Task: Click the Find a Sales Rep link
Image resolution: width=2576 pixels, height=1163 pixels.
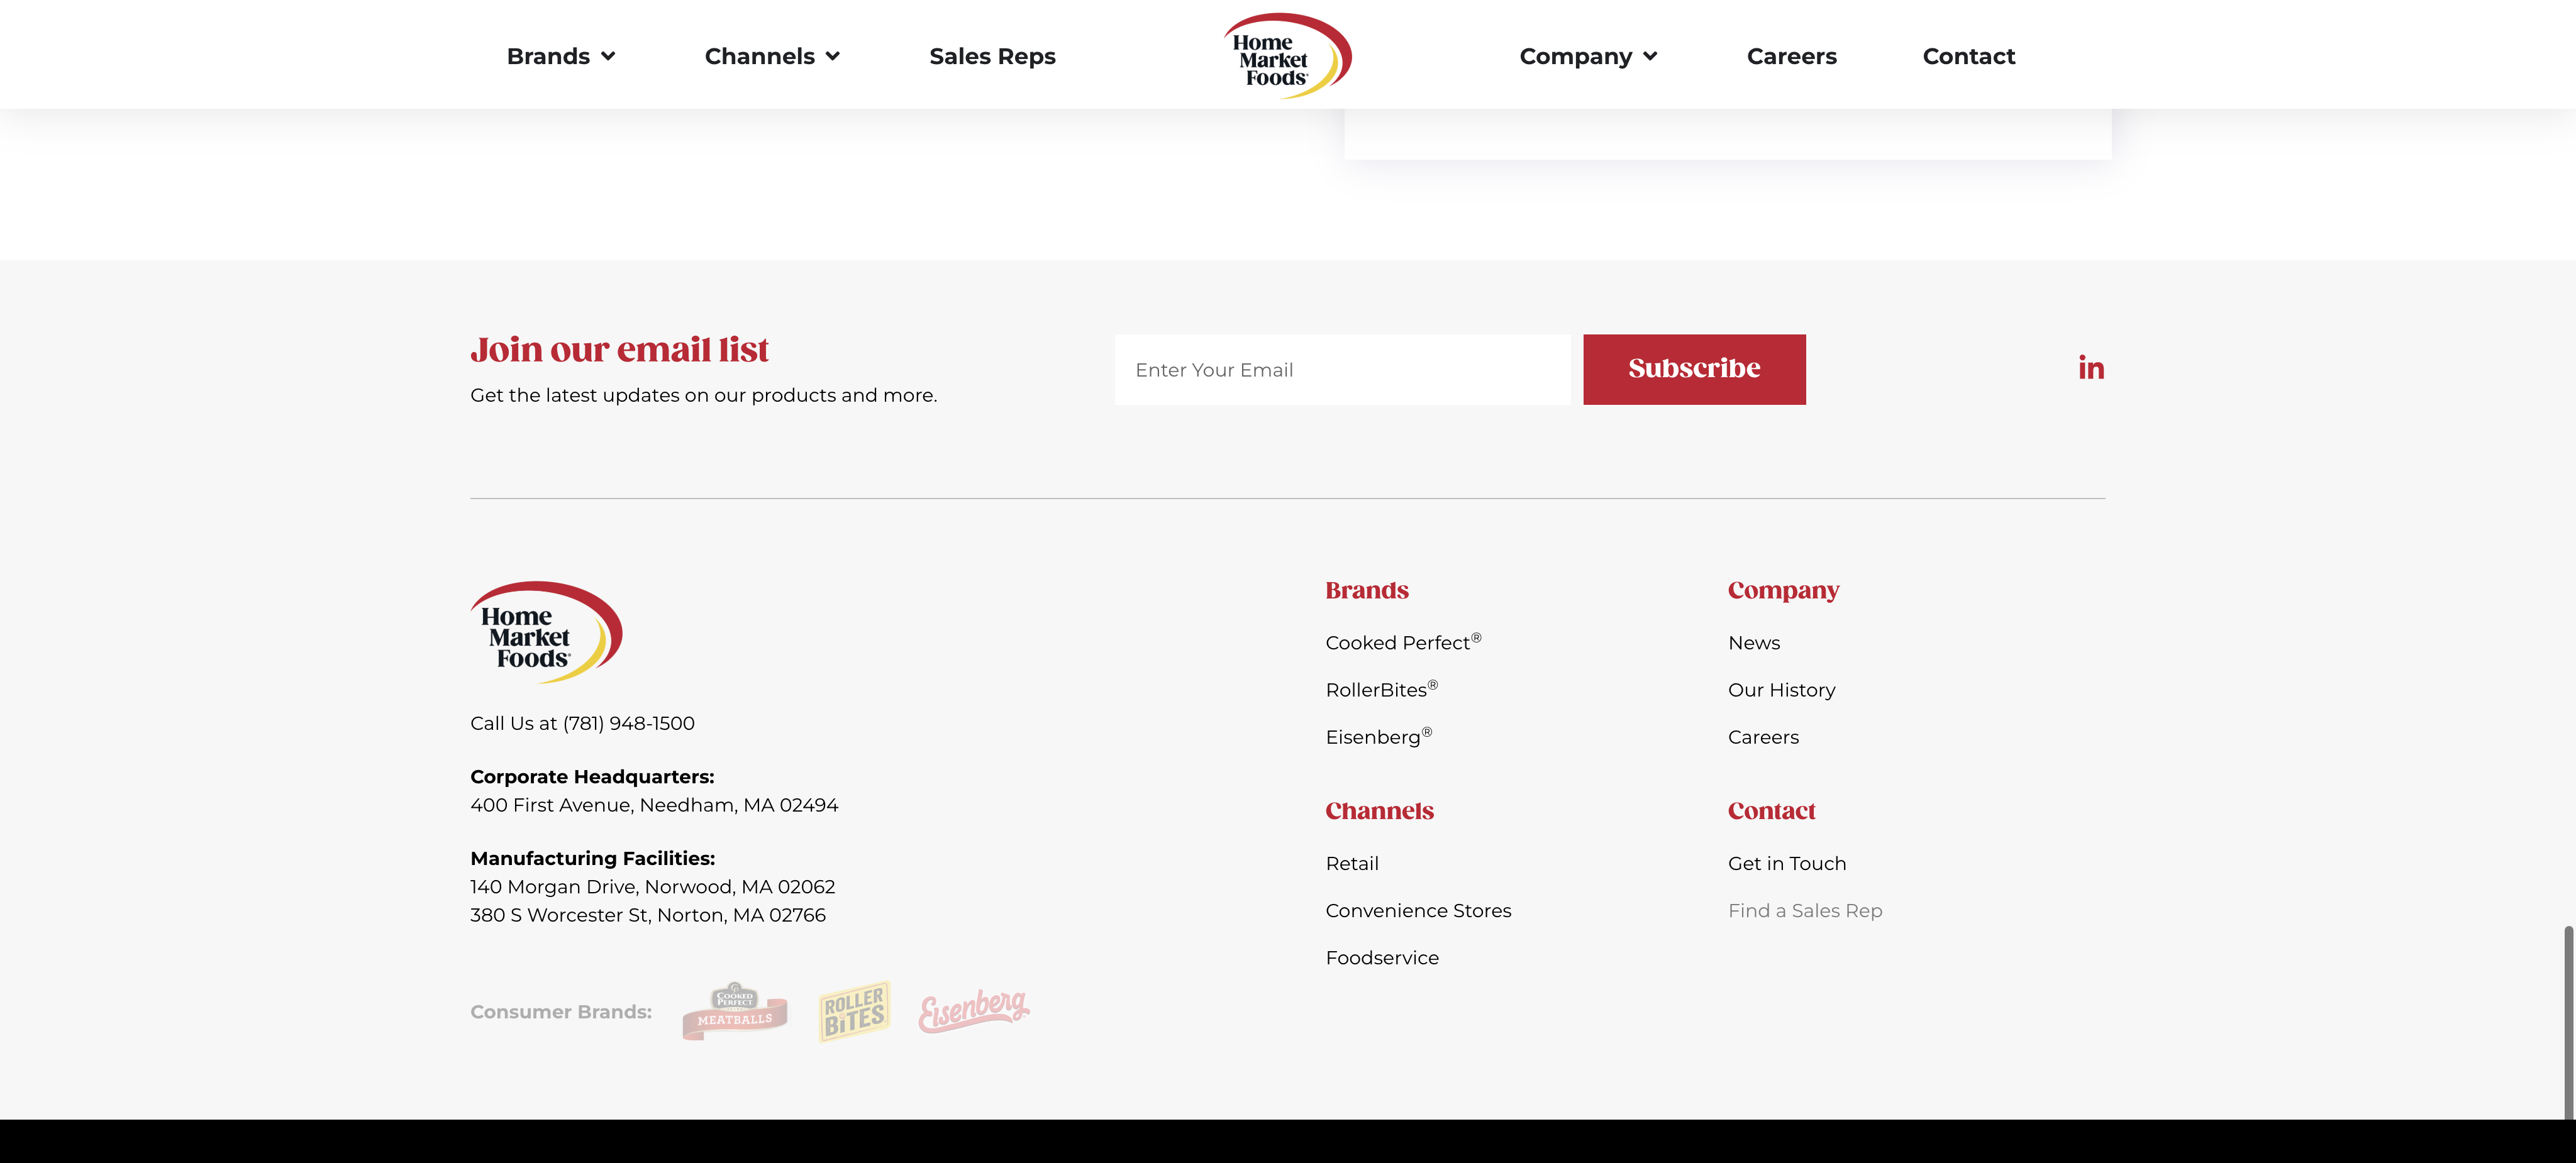Action: click(x=1804, y=911)
